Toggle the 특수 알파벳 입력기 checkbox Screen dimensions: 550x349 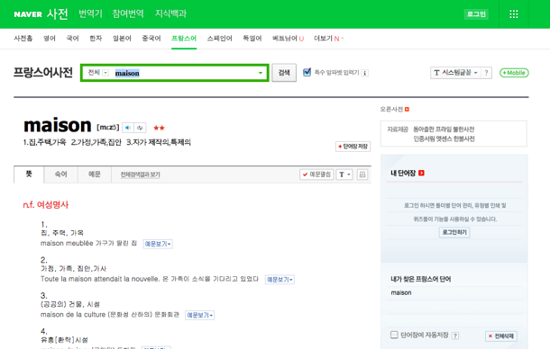pyautogui.click(x=307, y=72)
